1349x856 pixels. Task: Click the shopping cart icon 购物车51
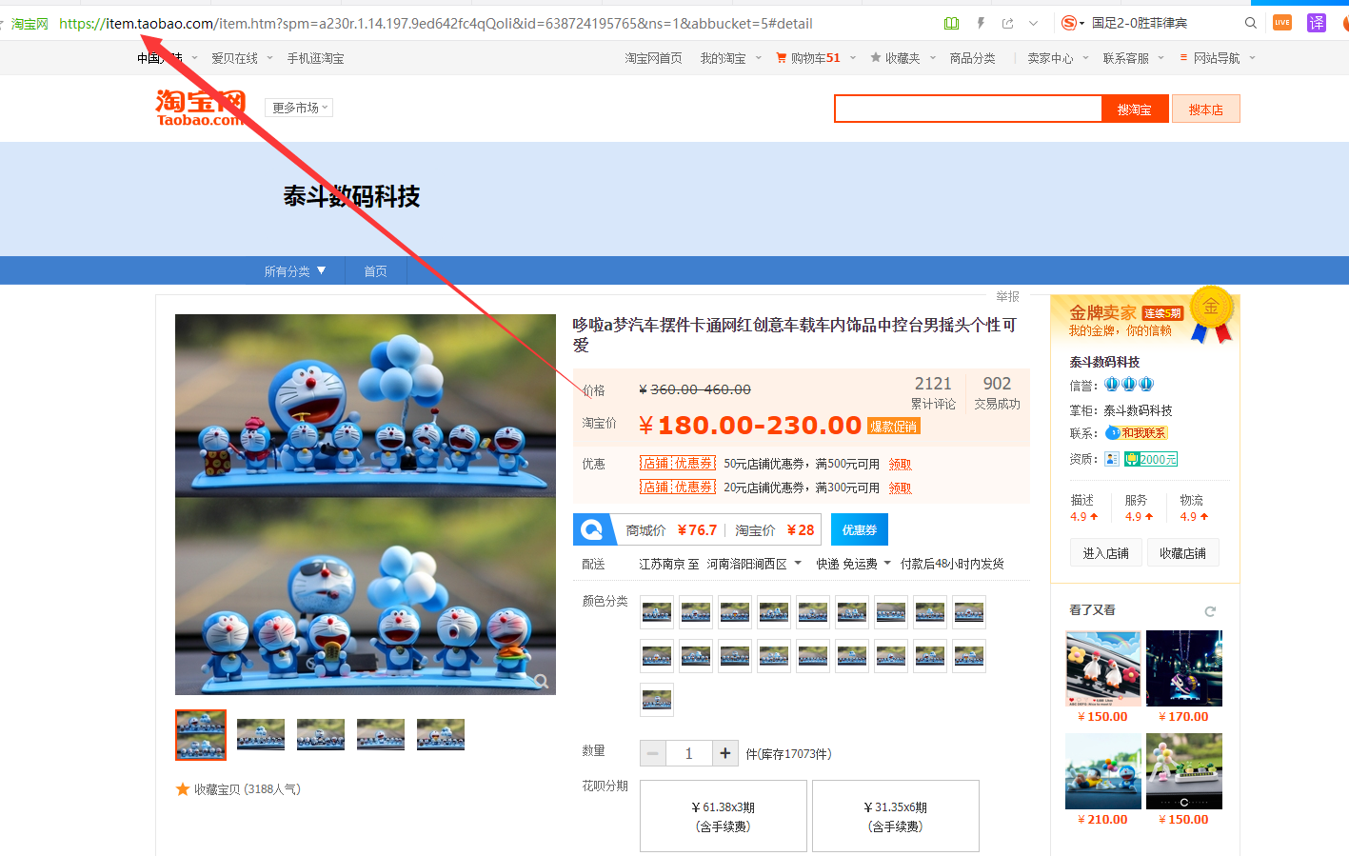(808, 58)
